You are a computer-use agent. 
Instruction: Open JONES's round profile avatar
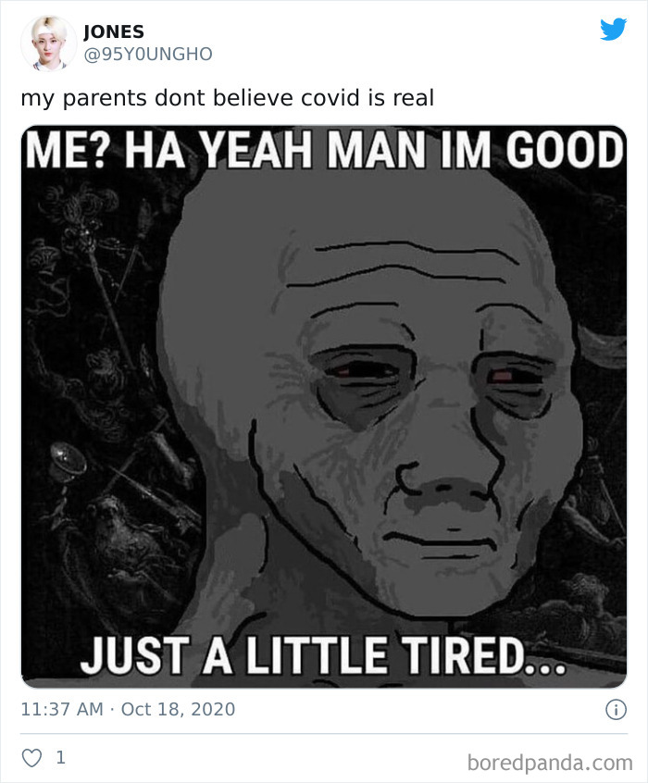click(48, 43)
